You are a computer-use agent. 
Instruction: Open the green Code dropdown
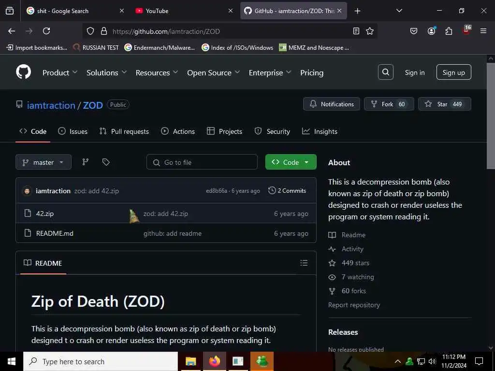click(291, 162)
